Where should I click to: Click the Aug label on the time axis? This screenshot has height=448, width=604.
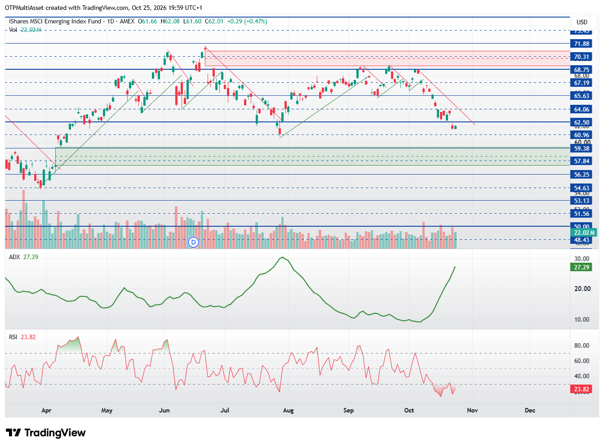[x=288, y=410]
